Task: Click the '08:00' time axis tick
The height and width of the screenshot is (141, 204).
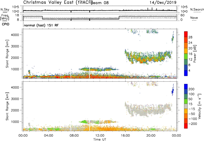Action: 74,136
